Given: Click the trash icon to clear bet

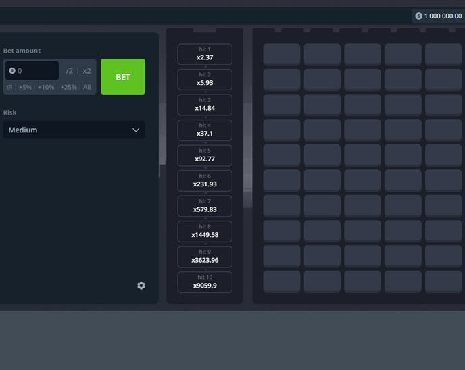Looking at the screenshot, I should pyautogui.click(x=10, y=87).
